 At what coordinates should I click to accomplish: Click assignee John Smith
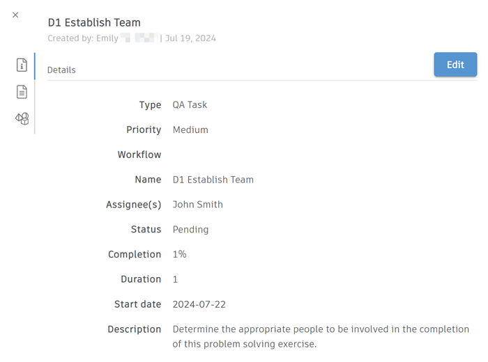point(198,205)
